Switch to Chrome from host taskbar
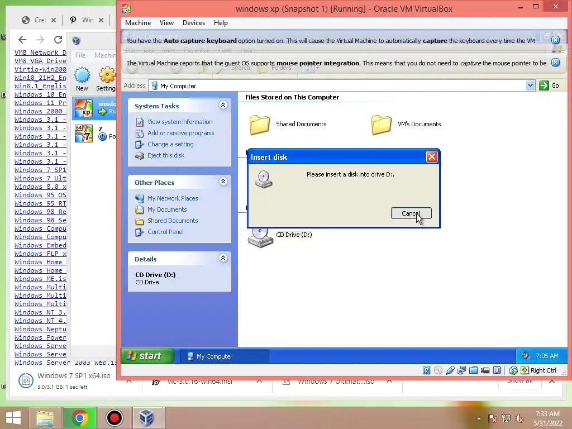Screen dimensions: 572x429 80,418
